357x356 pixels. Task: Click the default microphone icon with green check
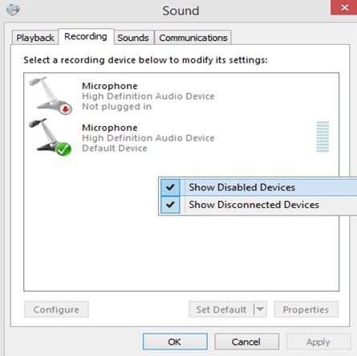point(51,137)
